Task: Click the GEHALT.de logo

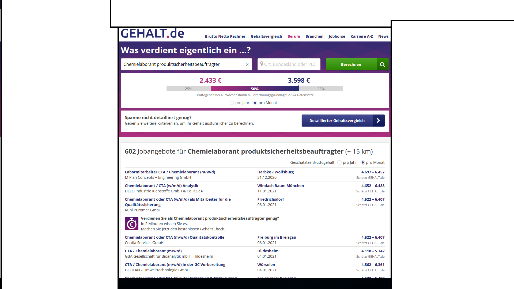Action: [x=152, y=34]
